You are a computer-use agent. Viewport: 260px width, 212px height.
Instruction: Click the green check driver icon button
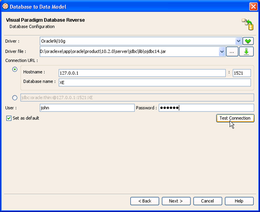pos(248,41)
